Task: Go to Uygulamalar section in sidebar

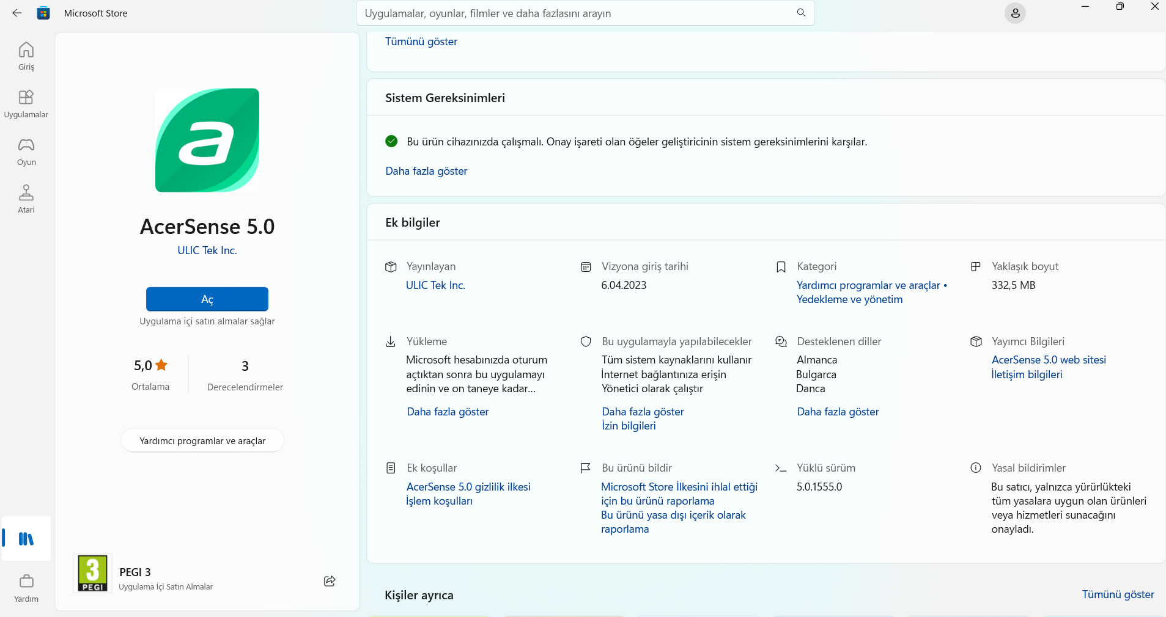Action: pyautogui.click(x=26, y=103)
